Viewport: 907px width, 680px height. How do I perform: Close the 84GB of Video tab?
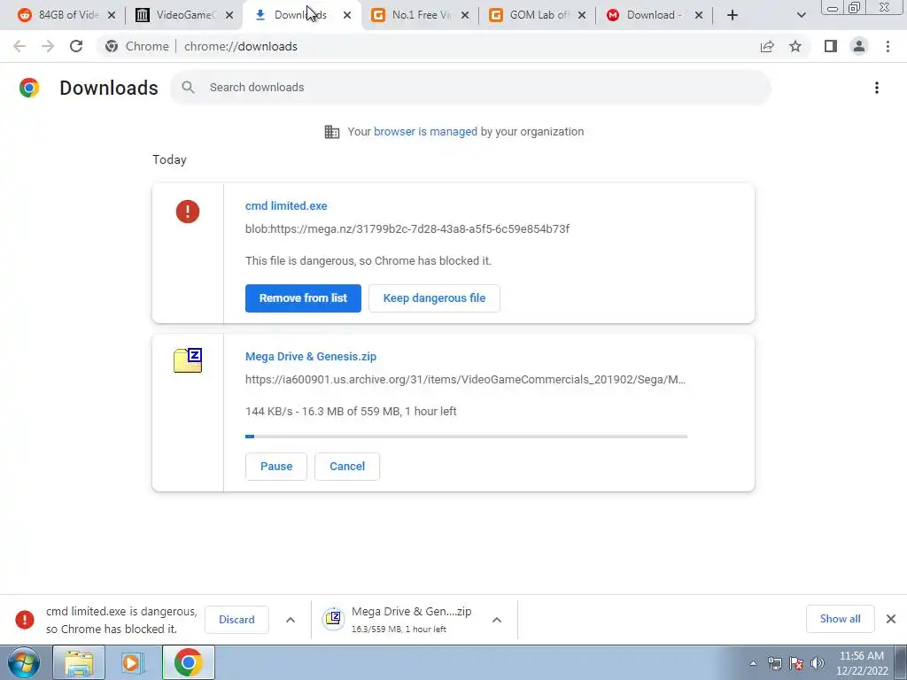coord(112,16)
